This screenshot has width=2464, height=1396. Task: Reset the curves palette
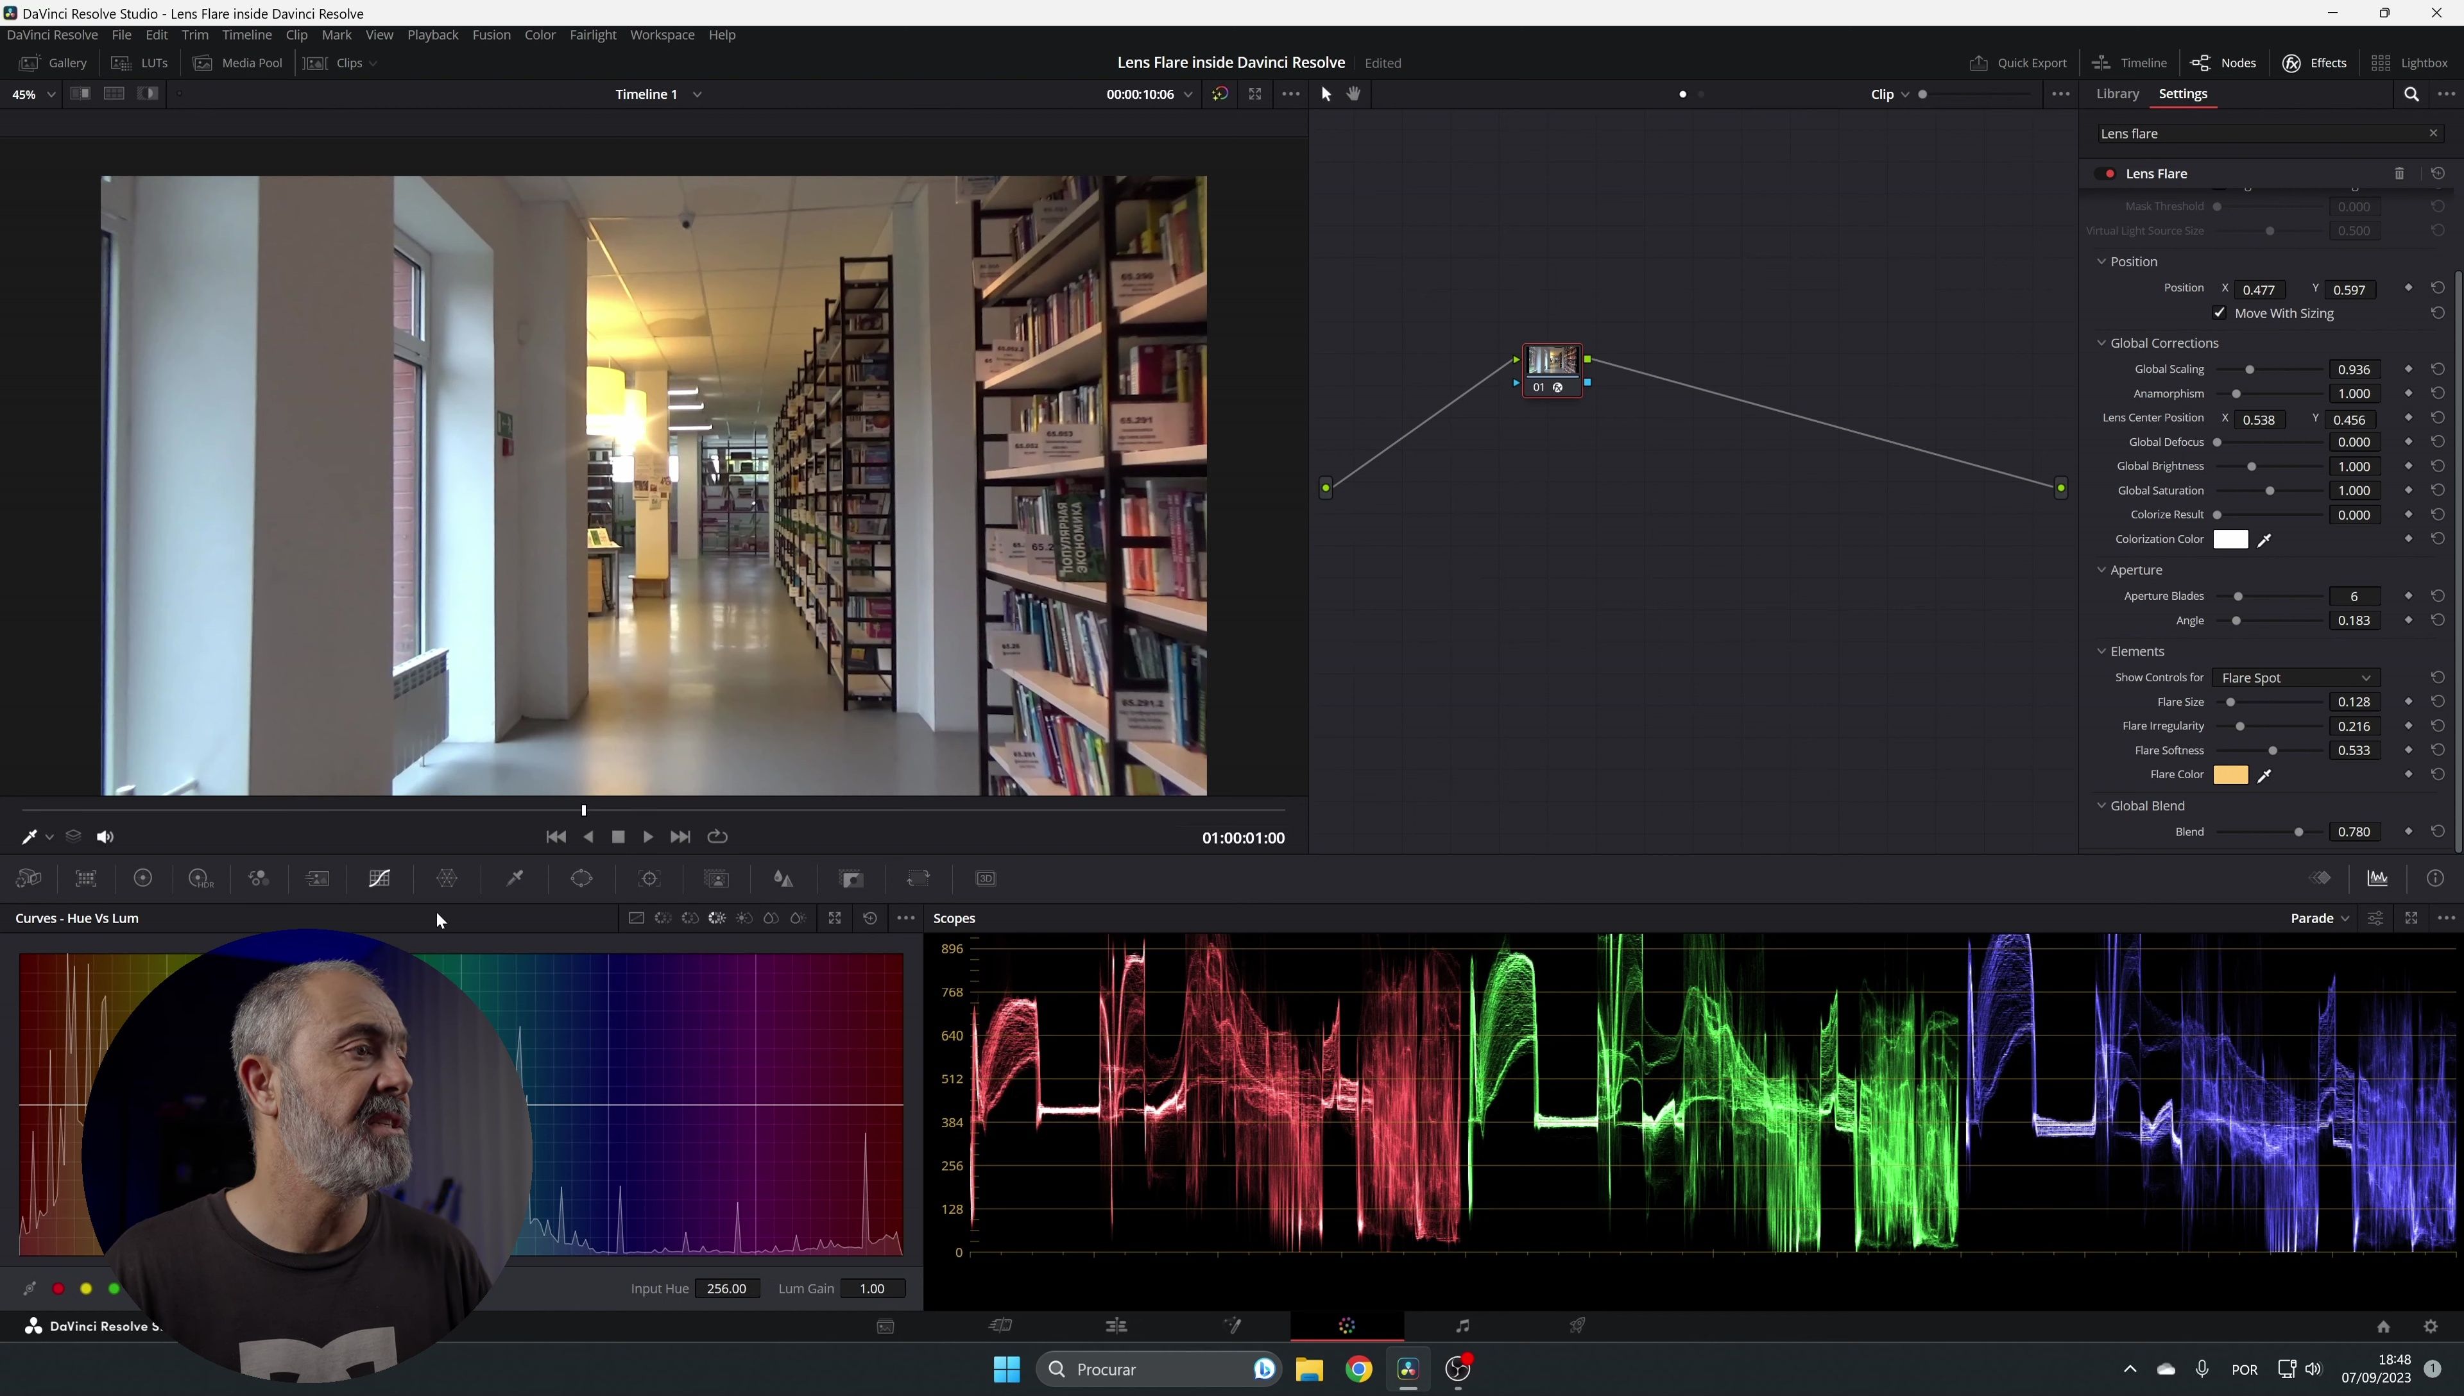point(869,919)
